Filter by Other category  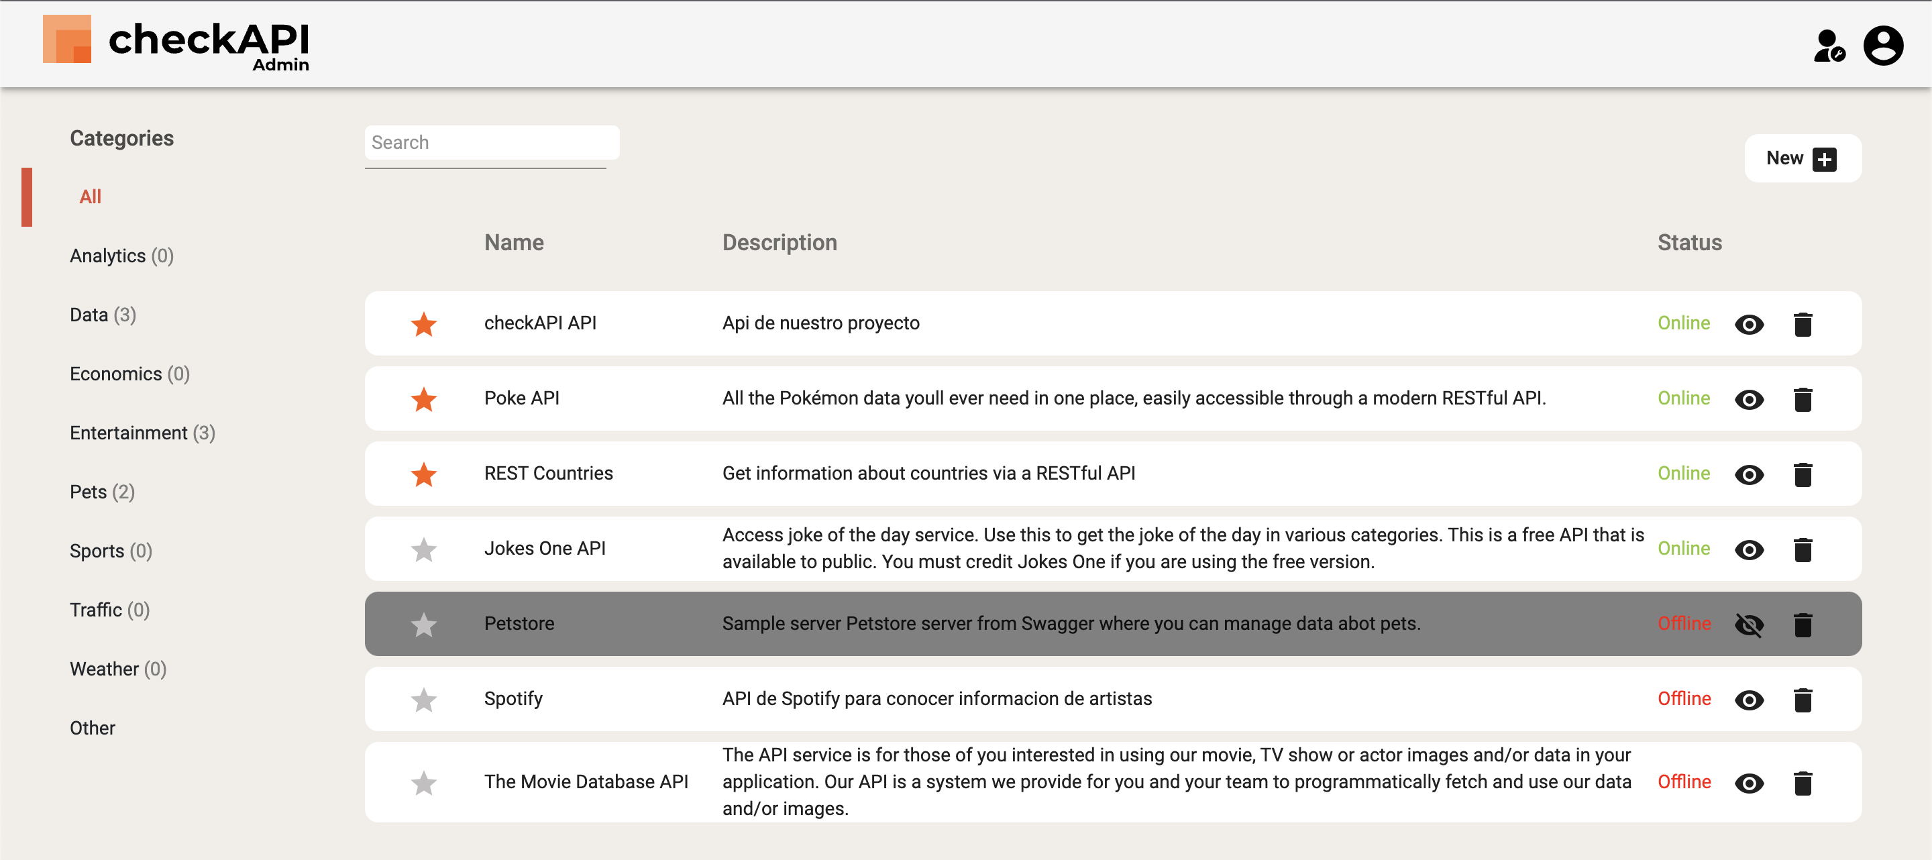[93, 728]
